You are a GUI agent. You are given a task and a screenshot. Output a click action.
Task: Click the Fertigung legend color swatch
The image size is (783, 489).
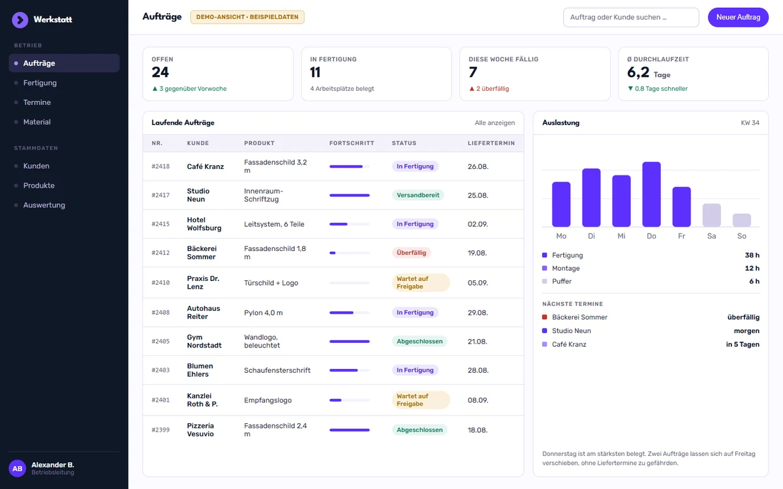click(x=545, y=256)
